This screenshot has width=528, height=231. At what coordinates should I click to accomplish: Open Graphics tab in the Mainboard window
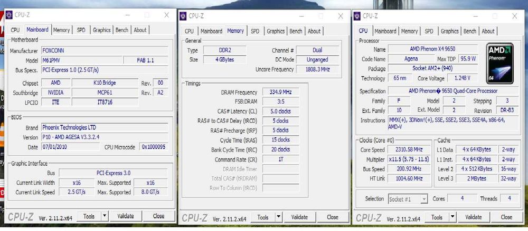pyautogui.click(x=102, y=30)
